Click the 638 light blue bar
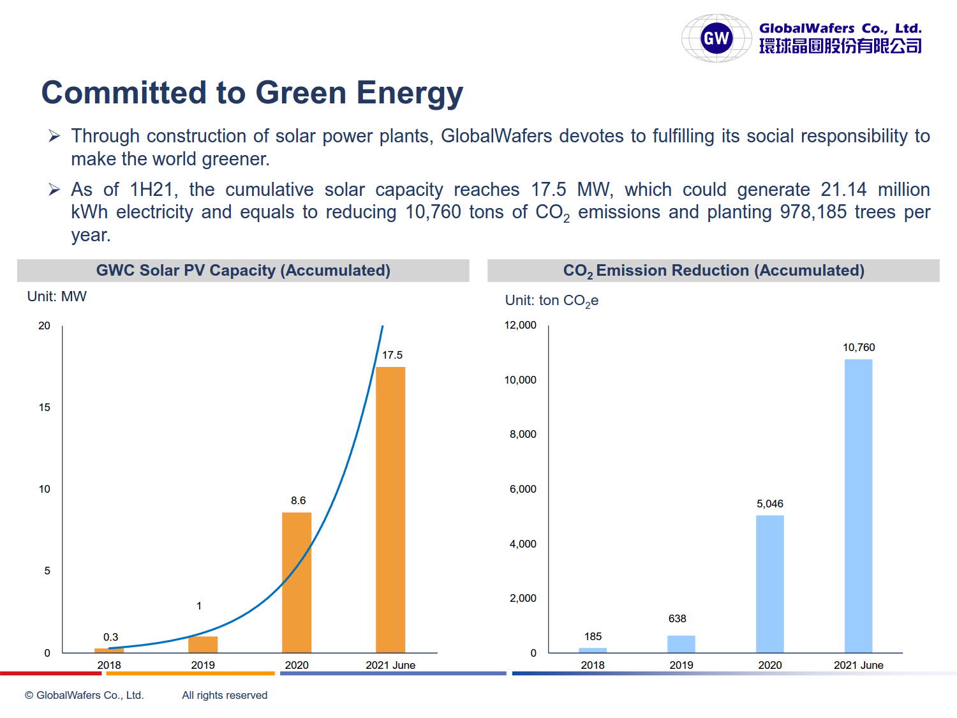The width and height of the screenshot is (957, 718). [x=681, y=643]
